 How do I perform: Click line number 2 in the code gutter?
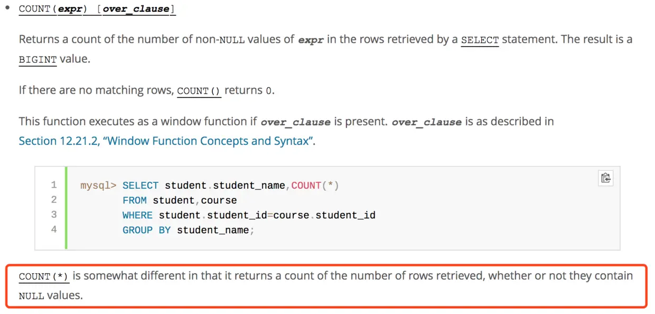pyautogui.click(x=54, y=200)
